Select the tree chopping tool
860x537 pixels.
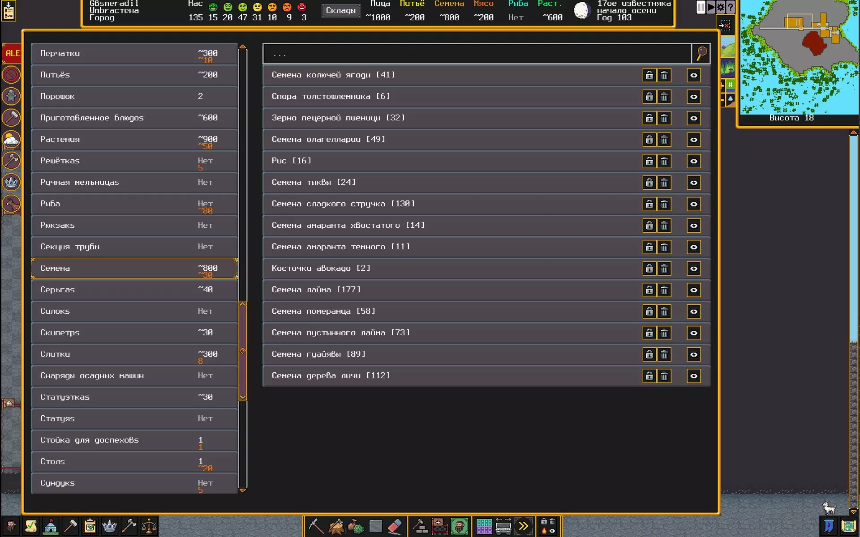[x=336, y=526]
